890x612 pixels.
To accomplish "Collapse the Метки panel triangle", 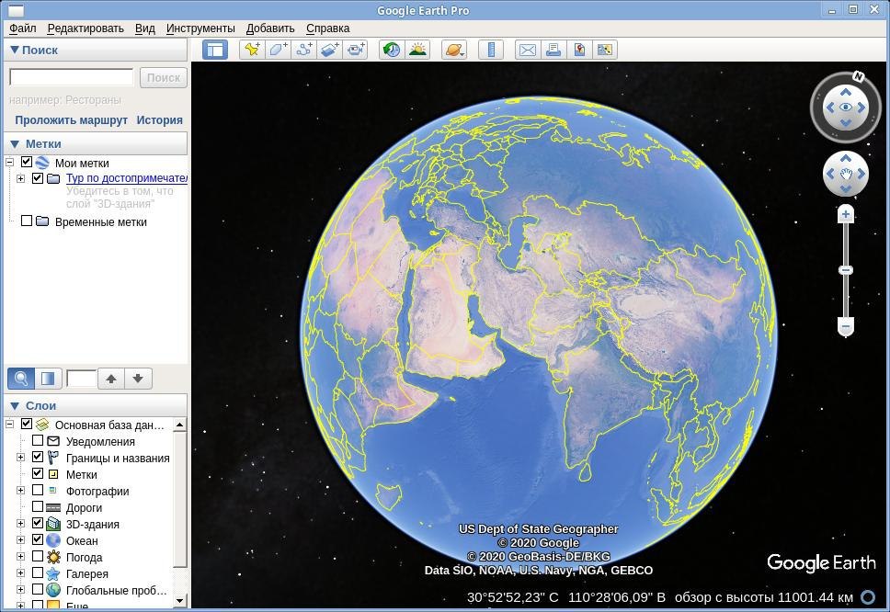I will 15,144.
